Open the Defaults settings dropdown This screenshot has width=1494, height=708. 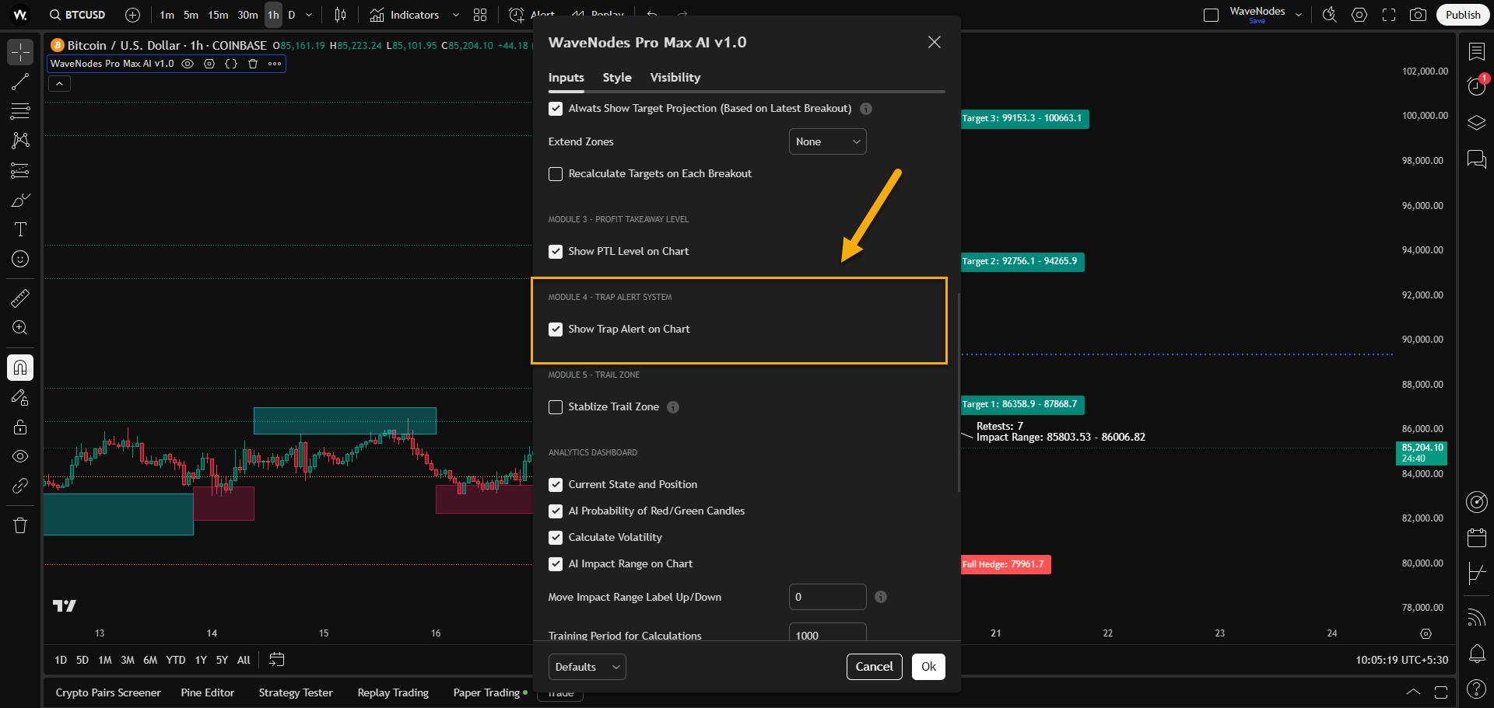coord(587,666)
